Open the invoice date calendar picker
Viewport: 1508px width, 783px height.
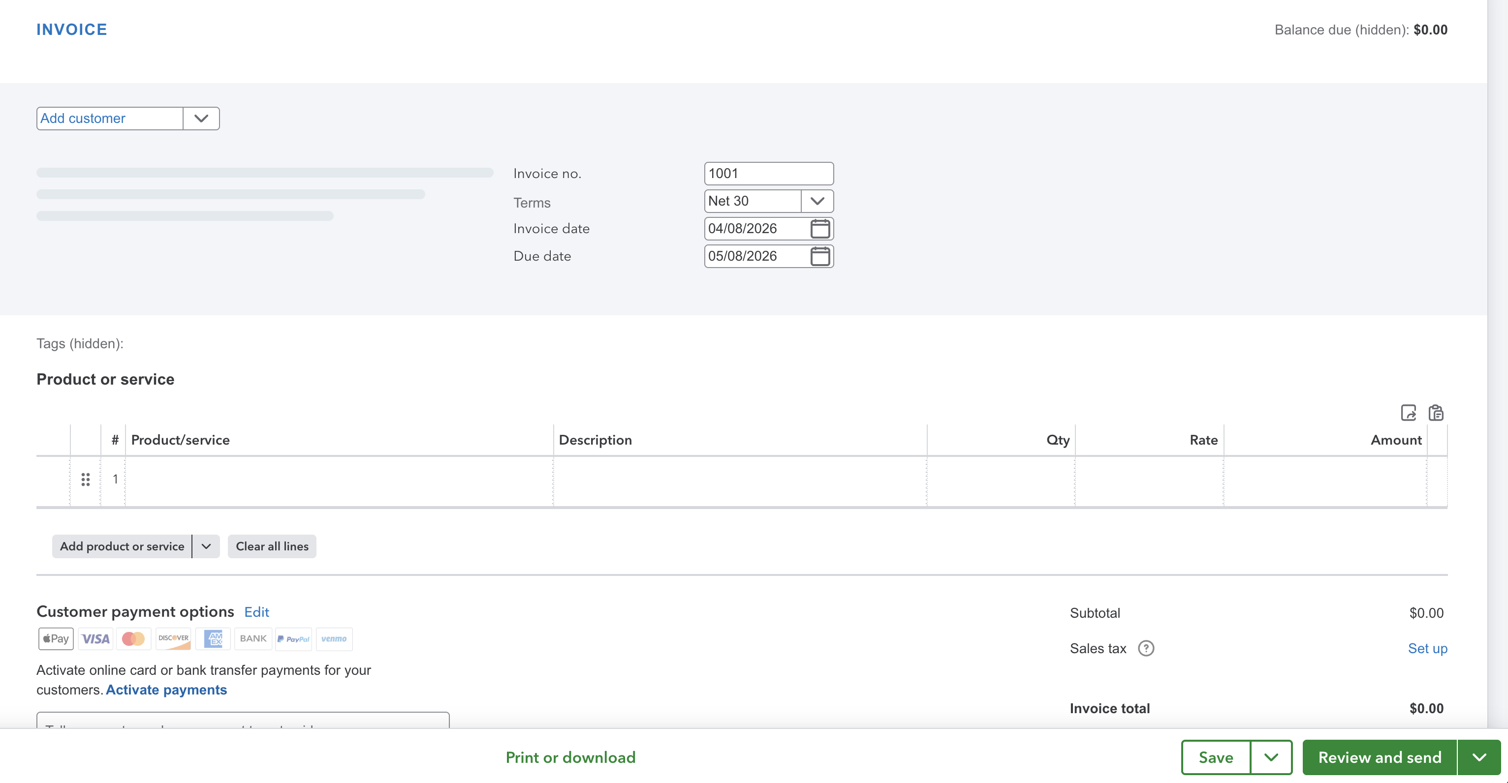point(820,228)
